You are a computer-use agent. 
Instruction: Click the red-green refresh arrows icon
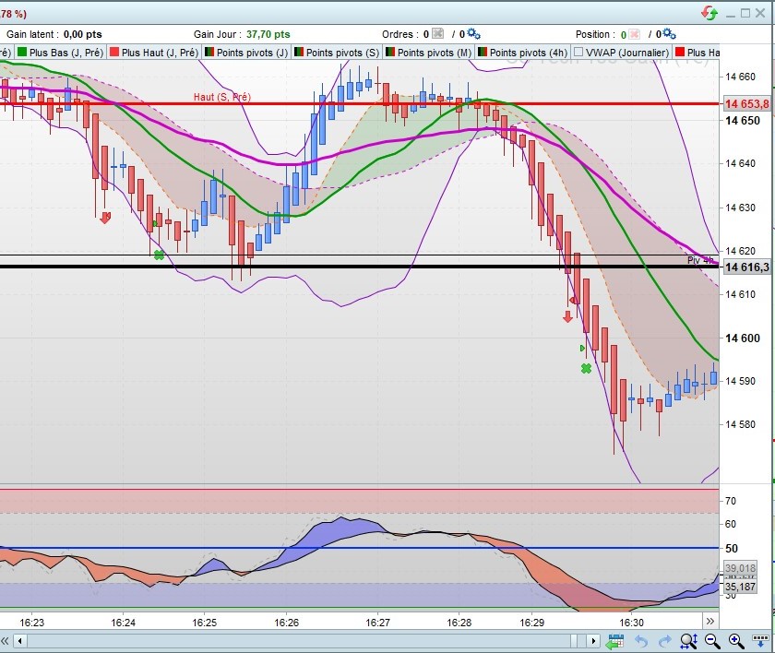[x=709, y=13]
